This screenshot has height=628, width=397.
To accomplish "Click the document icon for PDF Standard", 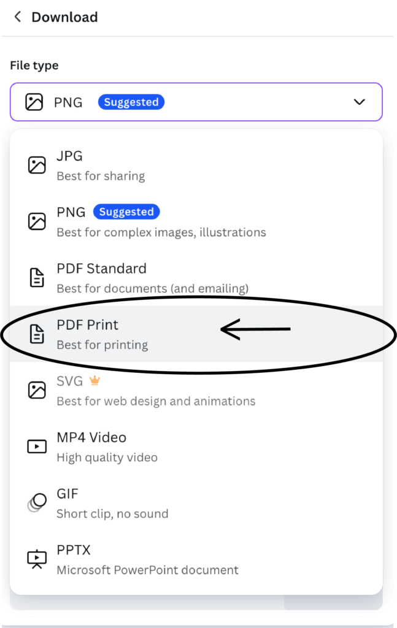I will pyautogui.click(x=37, y=278).
